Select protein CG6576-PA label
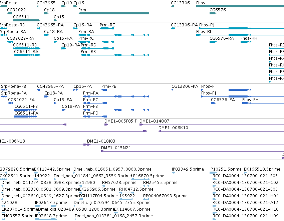 click(x=223, y=100)
